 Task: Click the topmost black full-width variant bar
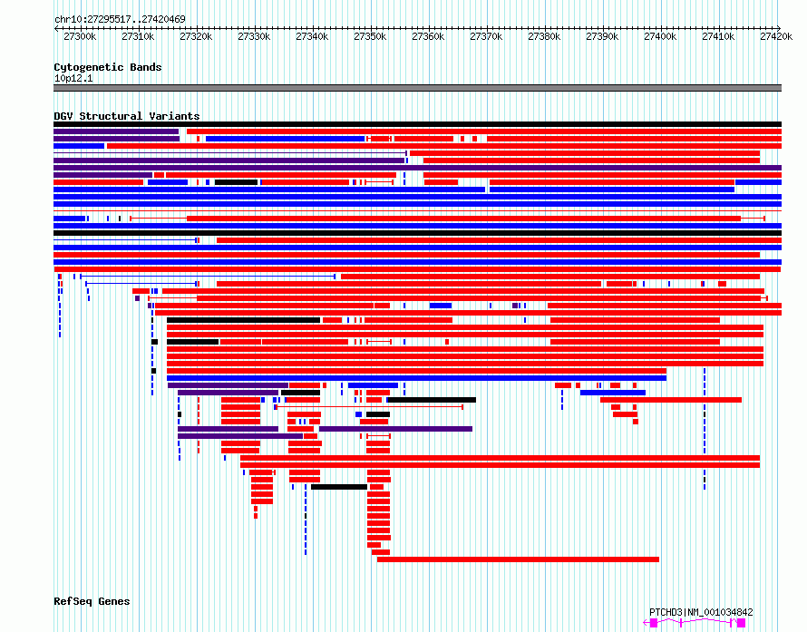[417, 124]
